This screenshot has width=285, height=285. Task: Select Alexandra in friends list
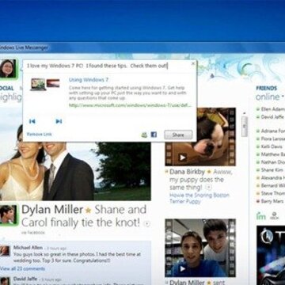[272, 177]
